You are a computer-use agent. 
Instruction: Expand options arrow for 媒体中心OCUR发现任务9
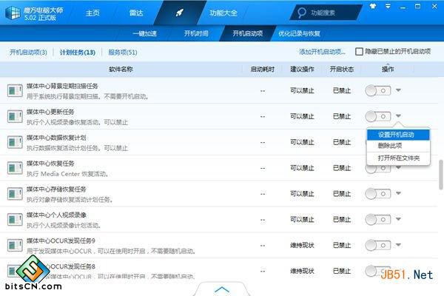point(398,245)
